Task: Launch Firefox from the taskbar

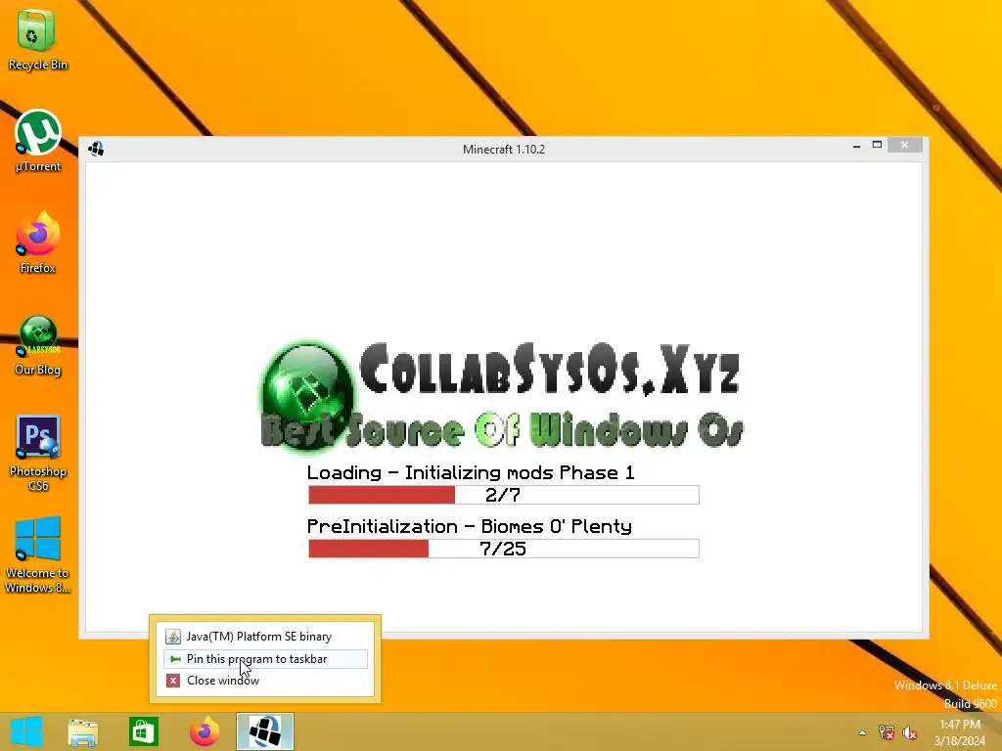Action: (x=204, y=731)
